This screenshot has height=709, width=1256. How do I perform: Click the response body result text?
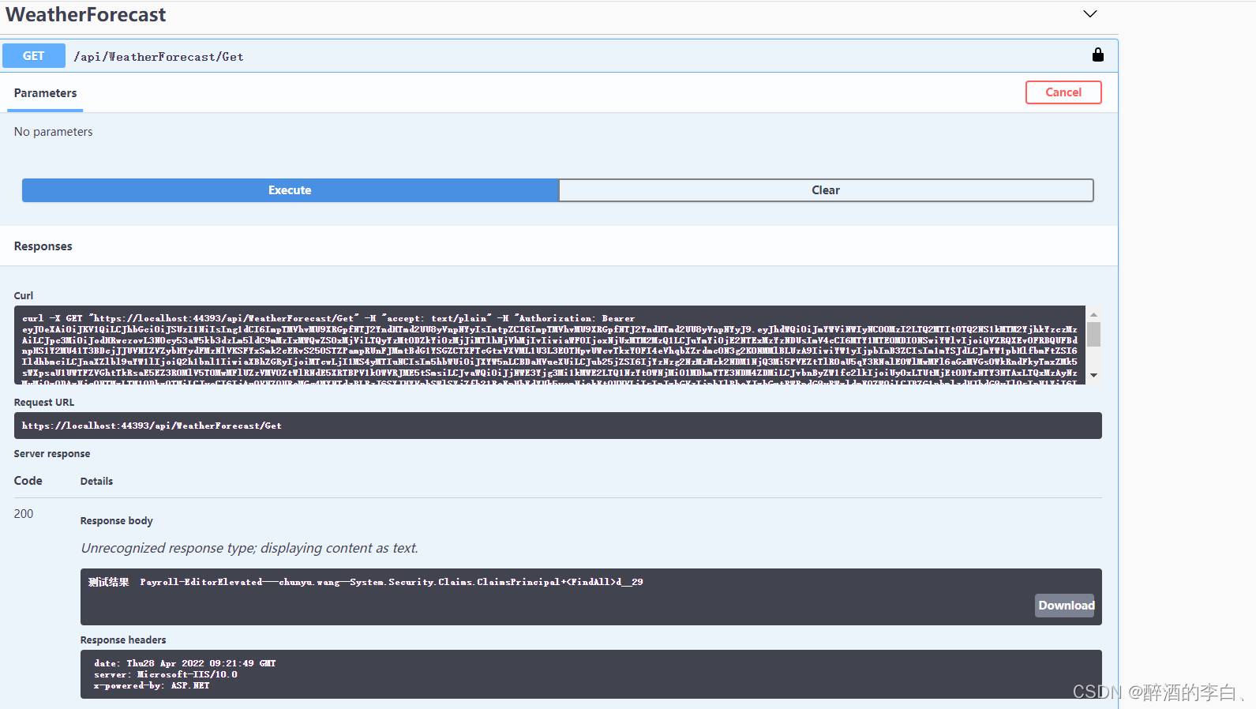[366, 582]
